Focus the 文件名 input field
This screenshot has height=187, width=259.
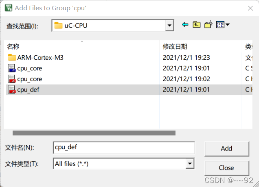tap(124, 148)
